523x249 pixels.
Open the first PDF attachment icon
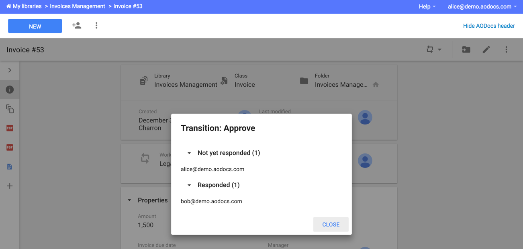[10, 128]
